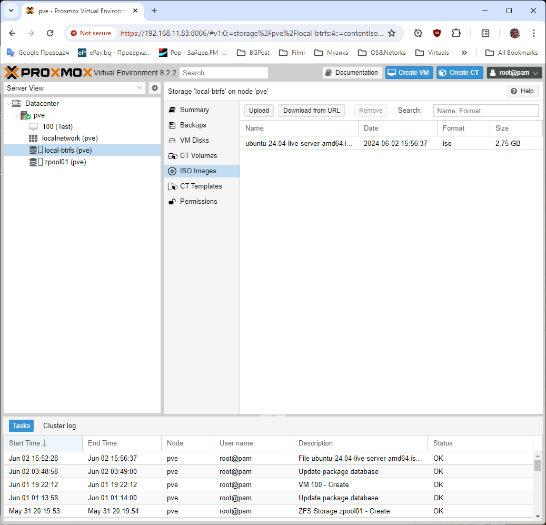Sort by the Start Time column header
This screenshot has width=546, height=525.
pyautogui.click(x=43, y=443)
